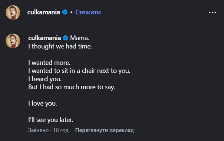The width and height of the screenshot is (224, 141).
Task: Click the header culkamania profile avatar
Action: coord(13,12)
